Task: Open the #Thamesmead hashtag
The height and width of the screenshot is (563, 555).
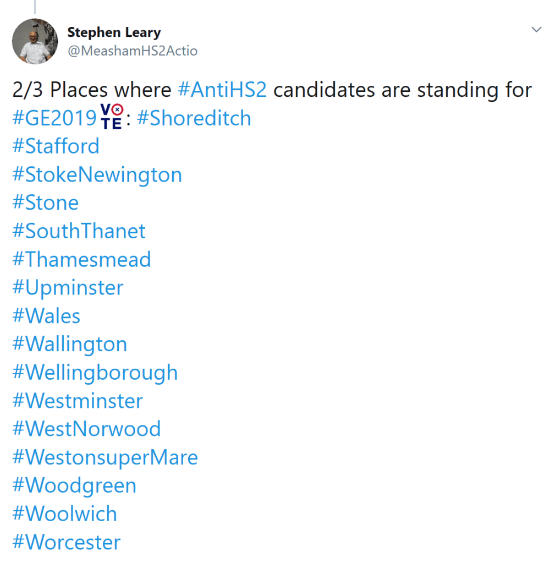Action: pos(81,259)
